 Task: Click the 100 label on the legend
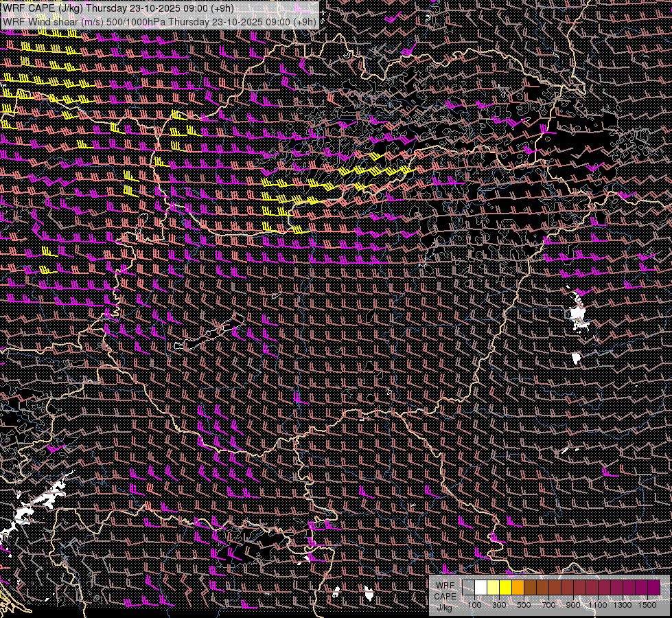(474, 605)
